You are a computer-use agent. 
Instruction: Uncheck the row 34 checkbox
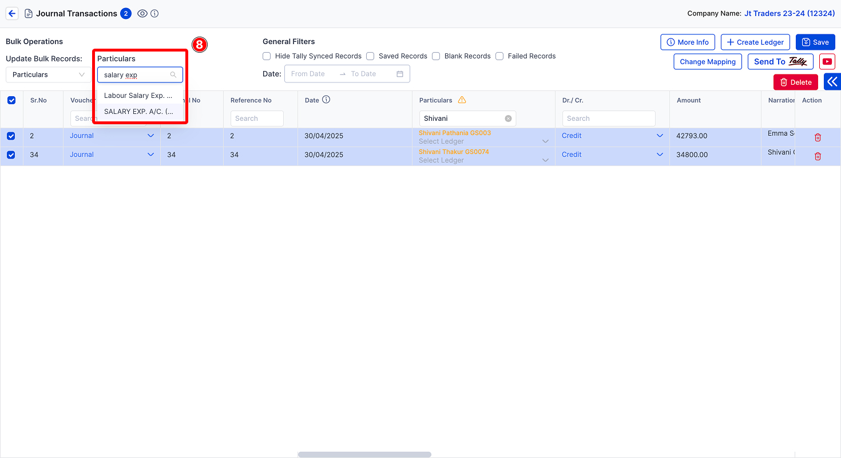coord(11,155)
